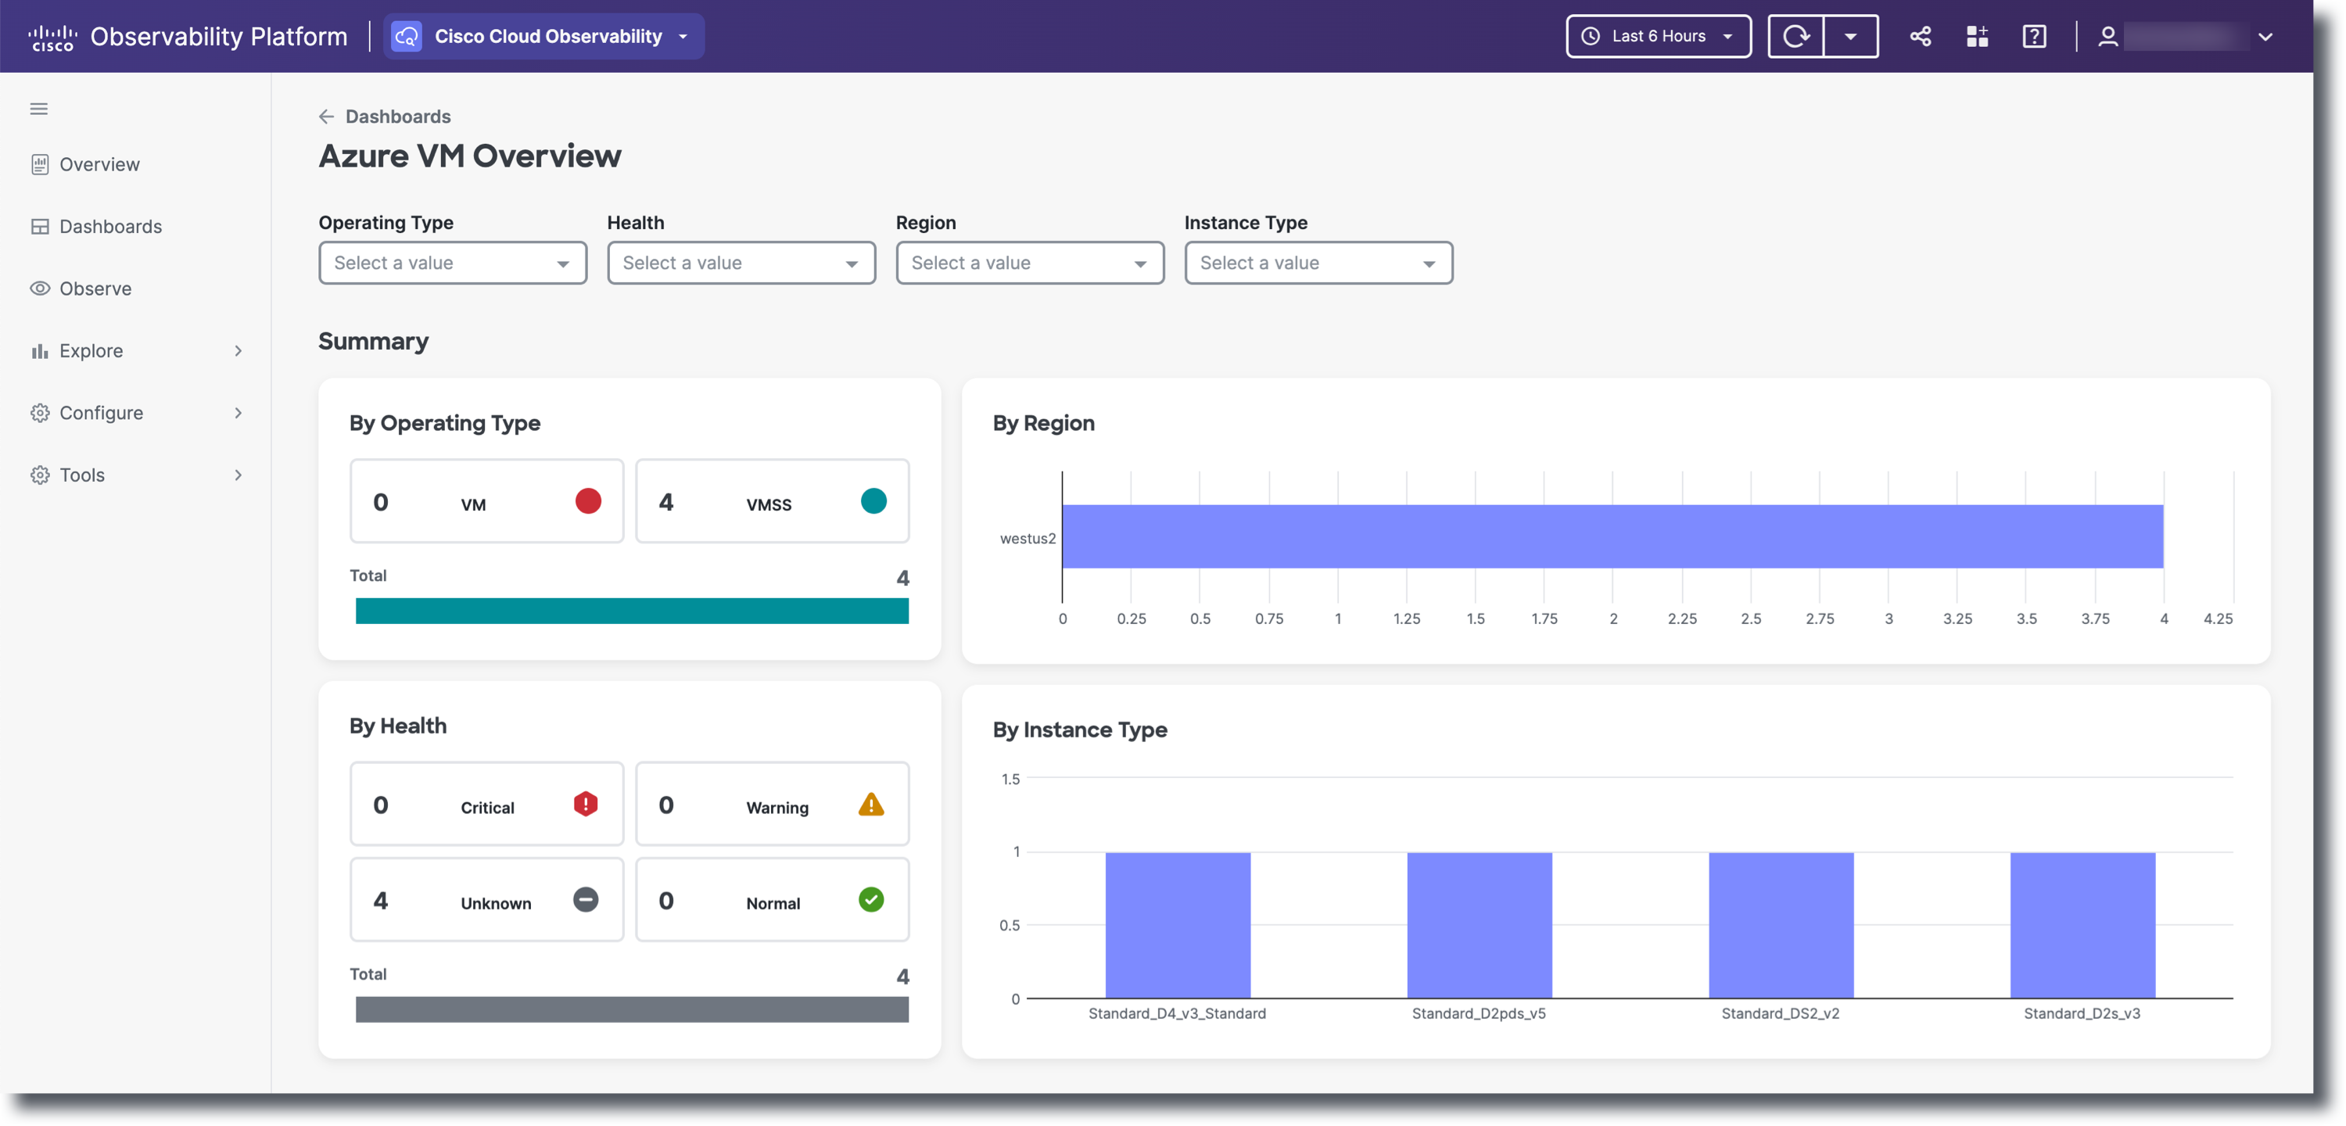
Task: Click the Tools gear icon
Action: coord(40,475)
